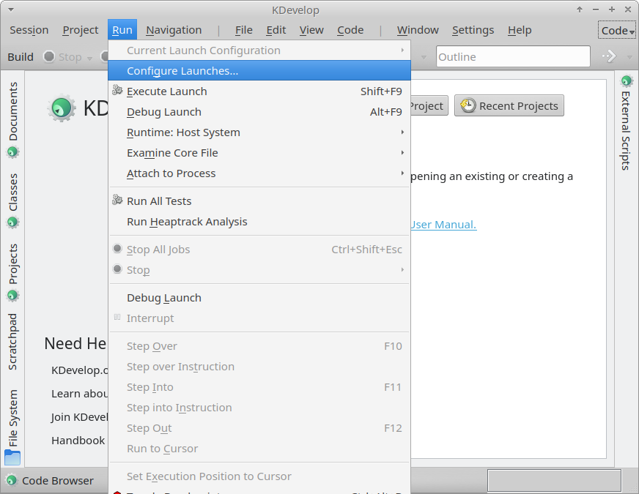Close the open Run menu
Screen dimensions: 639x494
pos(122,30)
